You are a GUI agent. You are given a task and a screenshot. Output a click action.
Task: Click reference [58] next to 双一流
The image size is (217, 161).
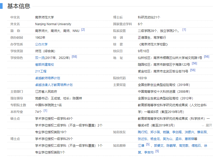(74, 57)
